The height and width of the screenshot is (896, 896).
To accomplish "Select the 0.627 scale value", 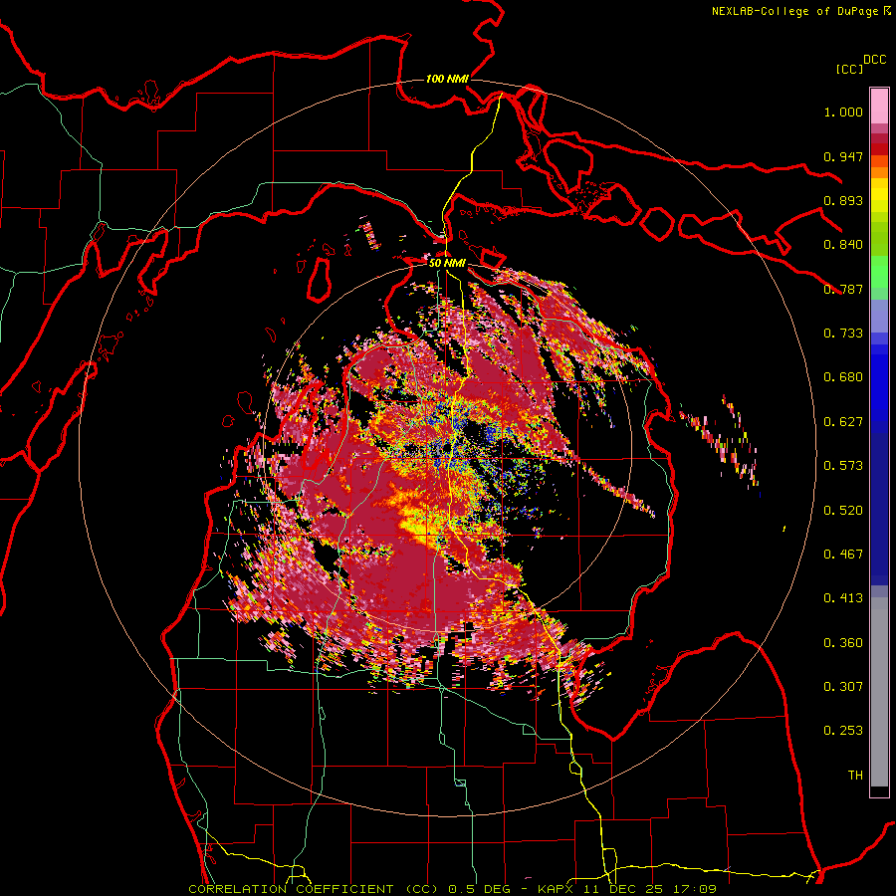I will click(843, 422).
